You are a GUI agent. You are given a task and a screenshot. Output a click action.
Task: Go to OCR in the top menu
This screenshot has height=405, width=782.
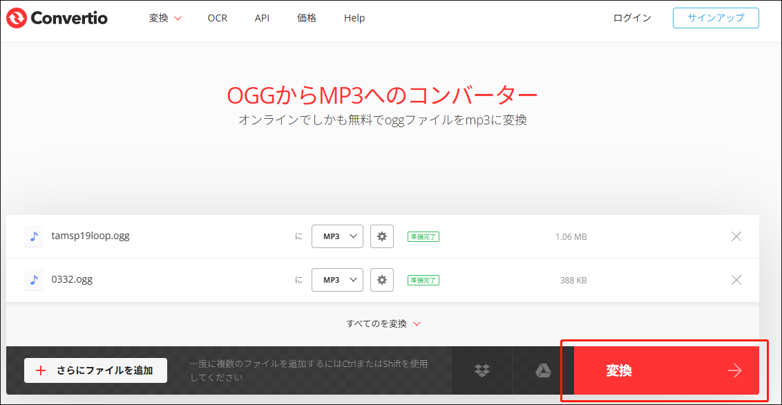[218, 19]
